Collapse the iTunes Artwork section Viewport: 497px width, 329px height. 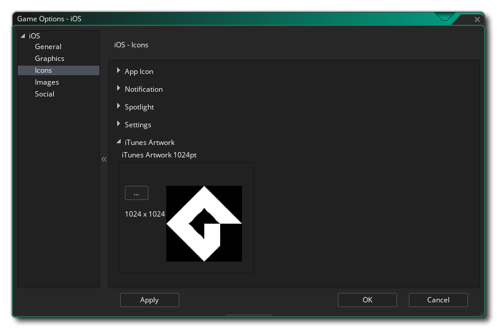click(118, 141)
